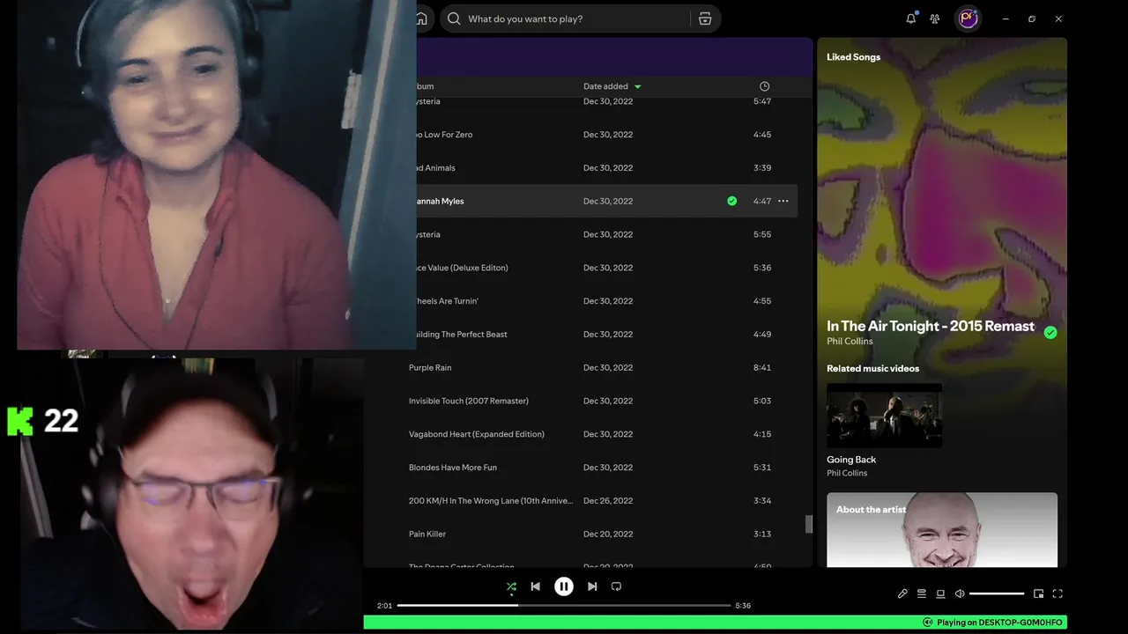Open Phil Collins link under Going Back

[847, 473]
